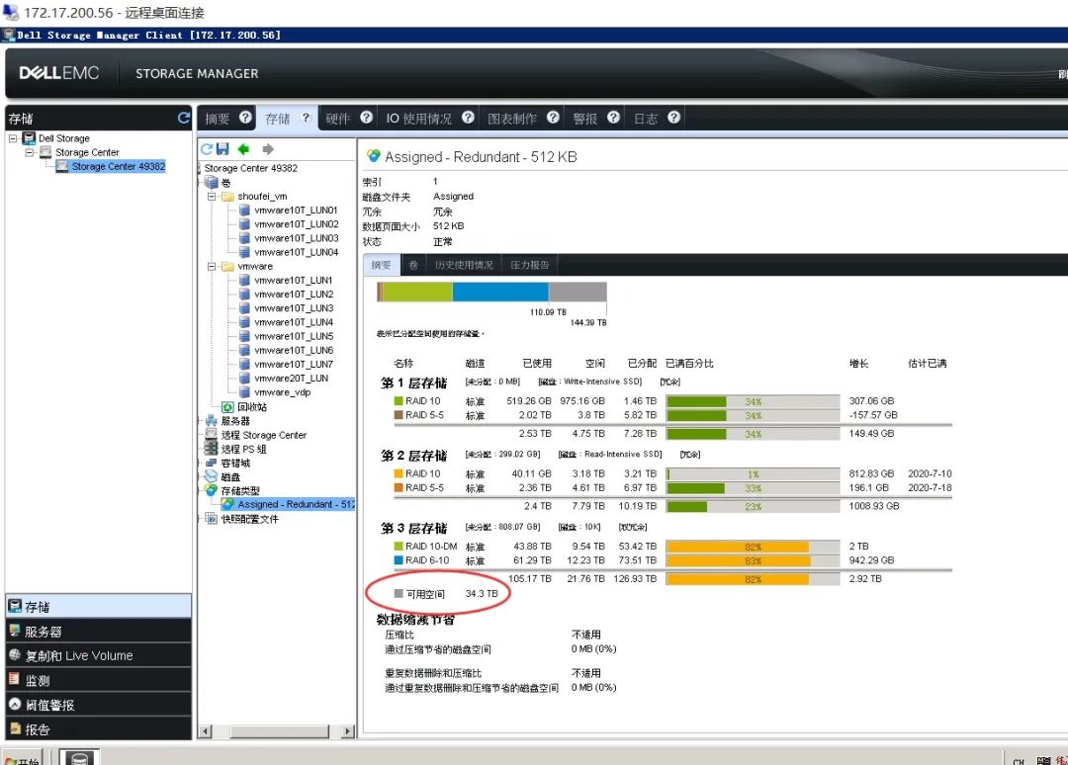This screenshot has height=765, width=1068.
Task: Click the save icon in the tree toolbar
Action: click(x=222, y=149)
